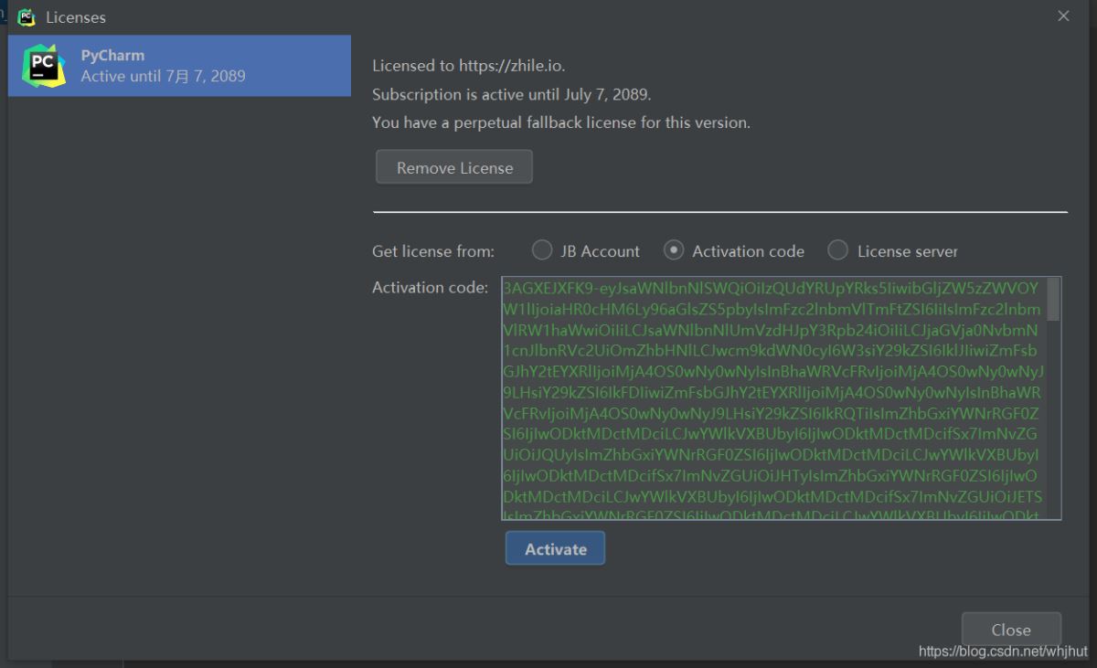The width and height of the screenshot is (1097, 668).
Task: Click the Activate button
Action: pyautogui.click(x=555, y=549)
